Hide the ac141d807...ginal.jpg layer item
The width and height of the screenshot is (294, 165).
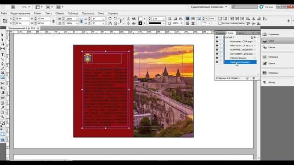point(217,54)
